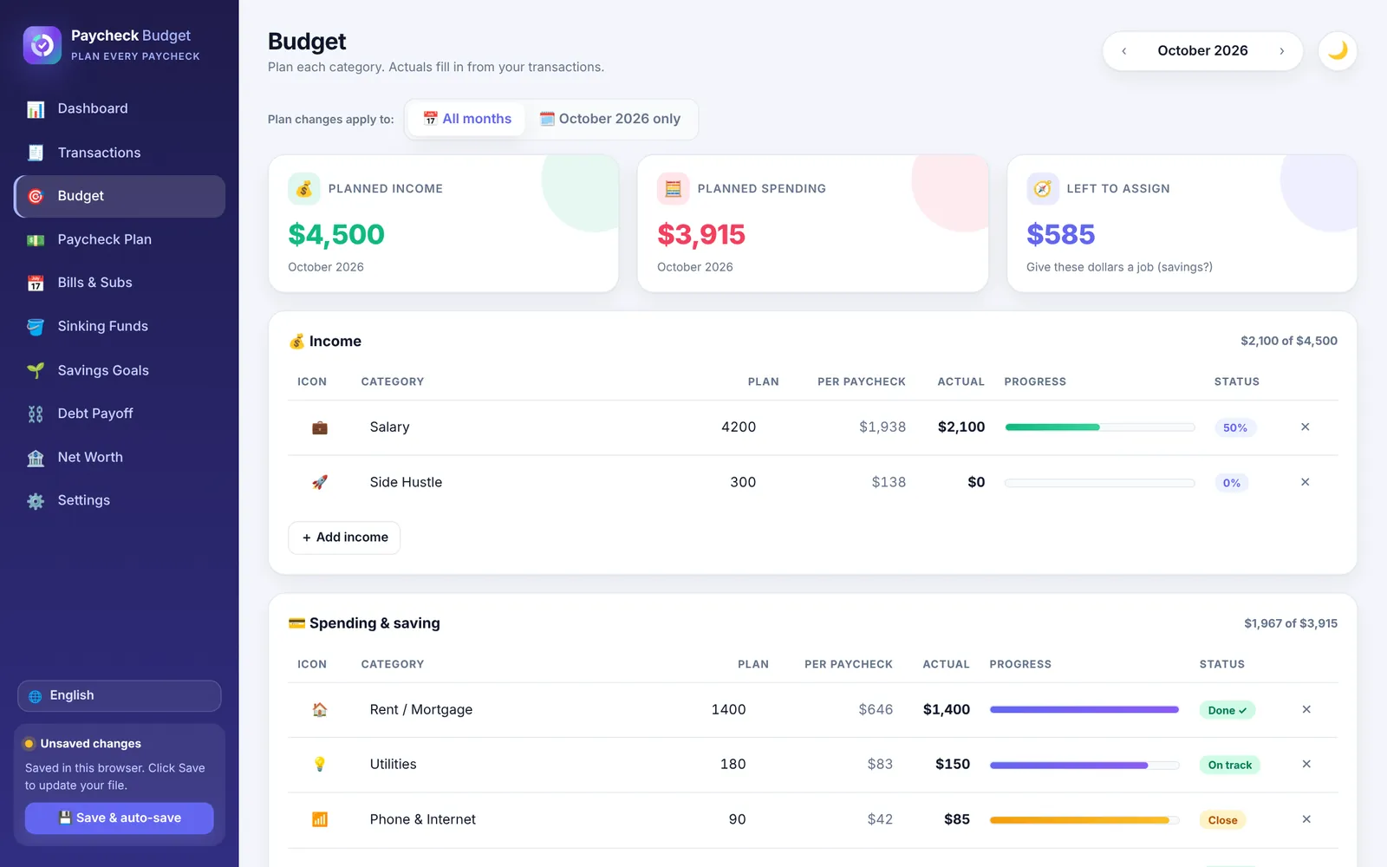Change the Utilities lightbulb icon
Image resolution: width=1387 pixels, height=867 pixels.
pos(320,764)
